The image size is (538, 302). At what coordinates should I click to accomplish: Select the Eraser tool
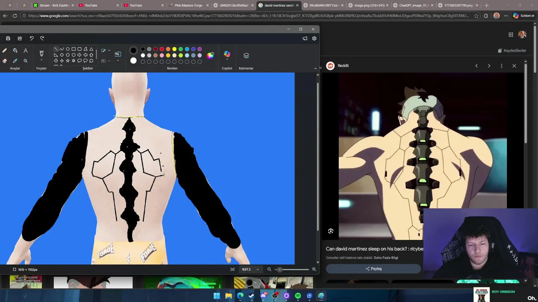pyautogui.click(x=5, y=61)
